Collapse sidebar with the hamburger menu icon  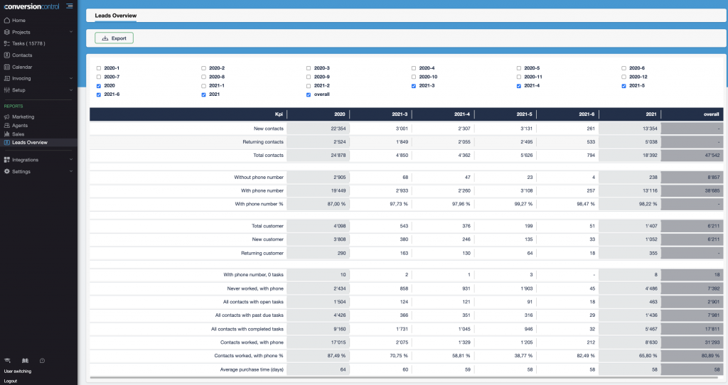point(69,6)
